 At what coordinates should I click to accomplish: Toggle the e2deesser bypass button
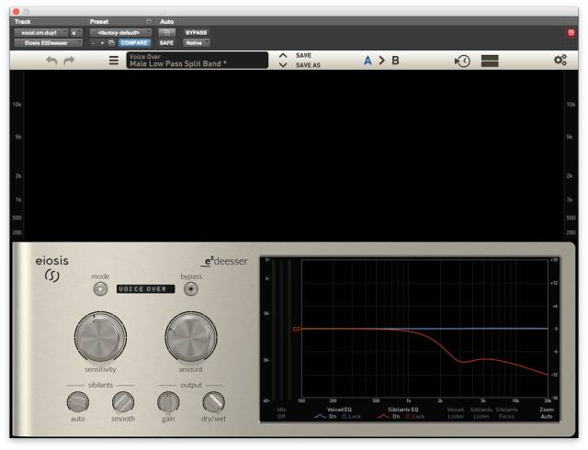click(x=191, y=289)
